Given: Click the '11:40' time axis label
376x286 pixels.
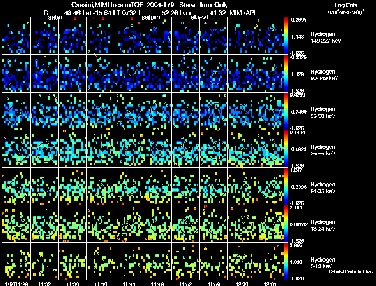Looking at the screenshot, I should click(101, 284).
